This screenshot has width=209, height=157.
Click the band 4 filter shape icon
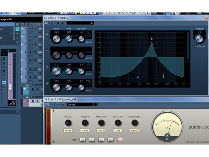89,33
